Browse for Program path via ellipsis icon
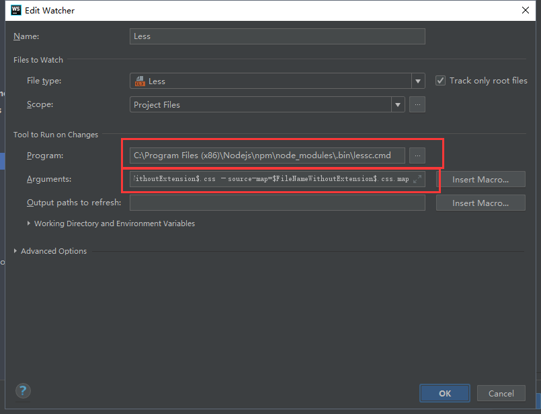 [417, 155]
